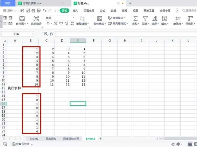Click Auto Wrap (自动换行) icon
The image size is (197, 147).
(x=36, y=19)
